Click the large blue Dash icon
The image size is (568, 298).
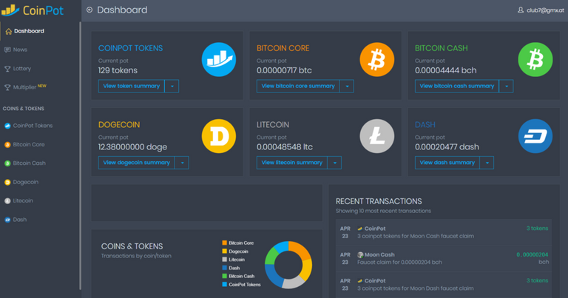tap(535, 136)
